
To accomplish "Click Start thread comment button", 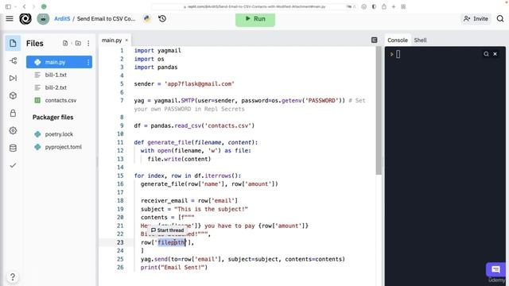I will click(x=168, y=230).
